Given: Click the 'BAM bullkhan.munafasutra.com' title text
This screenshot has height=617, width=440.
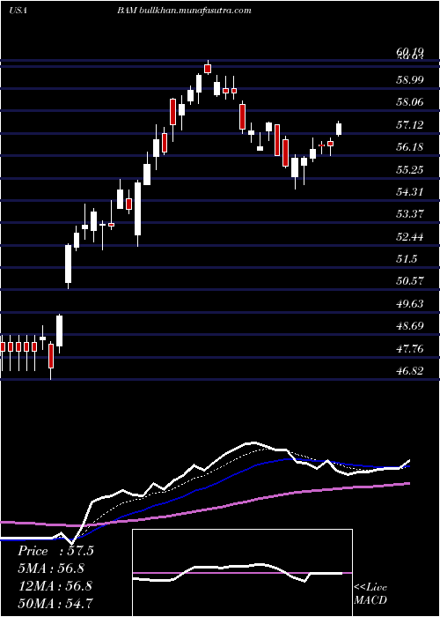Looking at the screenshot, I should point(184,11).
